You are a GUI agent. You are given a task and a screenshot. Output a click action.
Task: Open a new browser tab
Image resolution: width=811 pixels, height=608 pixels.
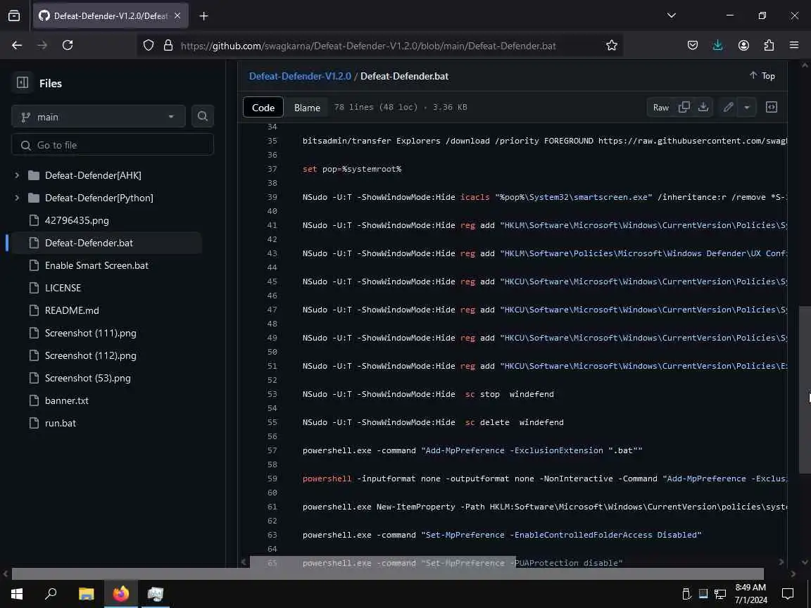[203, 16]
